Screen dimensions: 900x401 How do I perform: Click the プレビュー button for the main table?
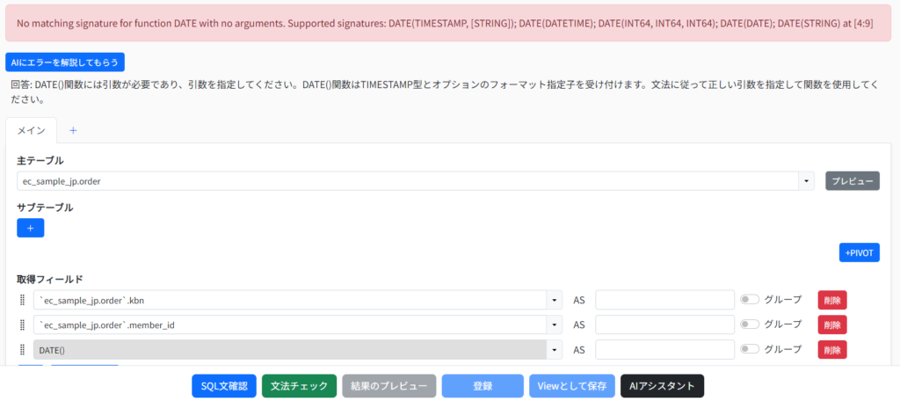click(852, 181)
